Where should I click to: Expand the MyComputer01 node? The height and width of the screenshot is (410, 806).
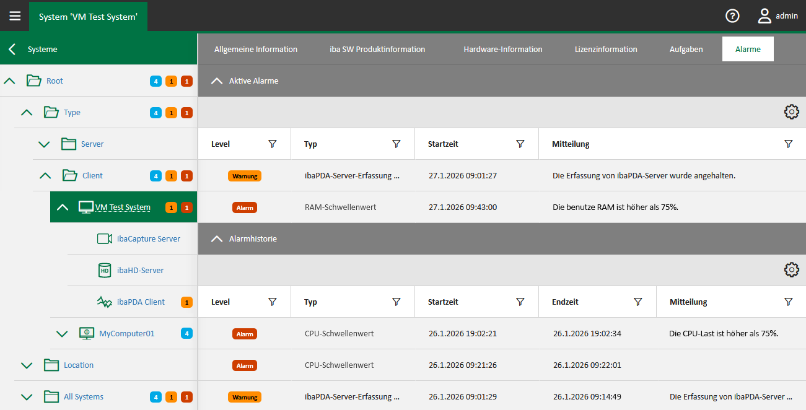61,334
